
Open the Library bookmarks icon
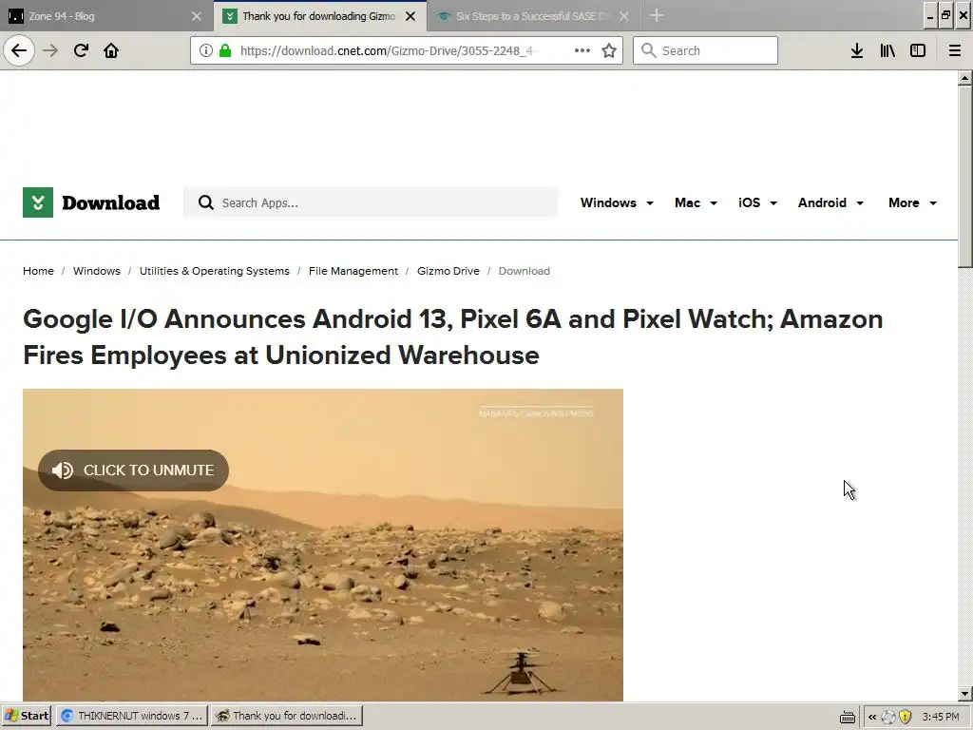[887, 51]
